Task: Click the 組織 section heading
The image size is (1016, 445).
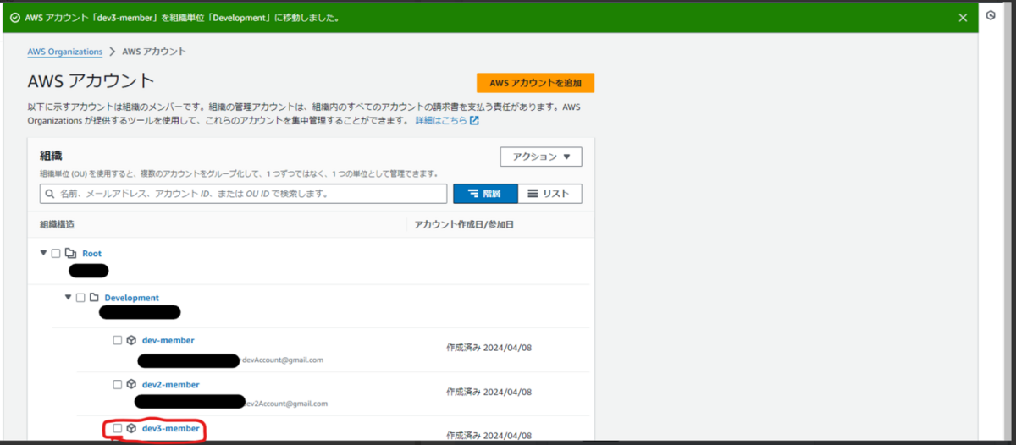Action: coord(51,156)
